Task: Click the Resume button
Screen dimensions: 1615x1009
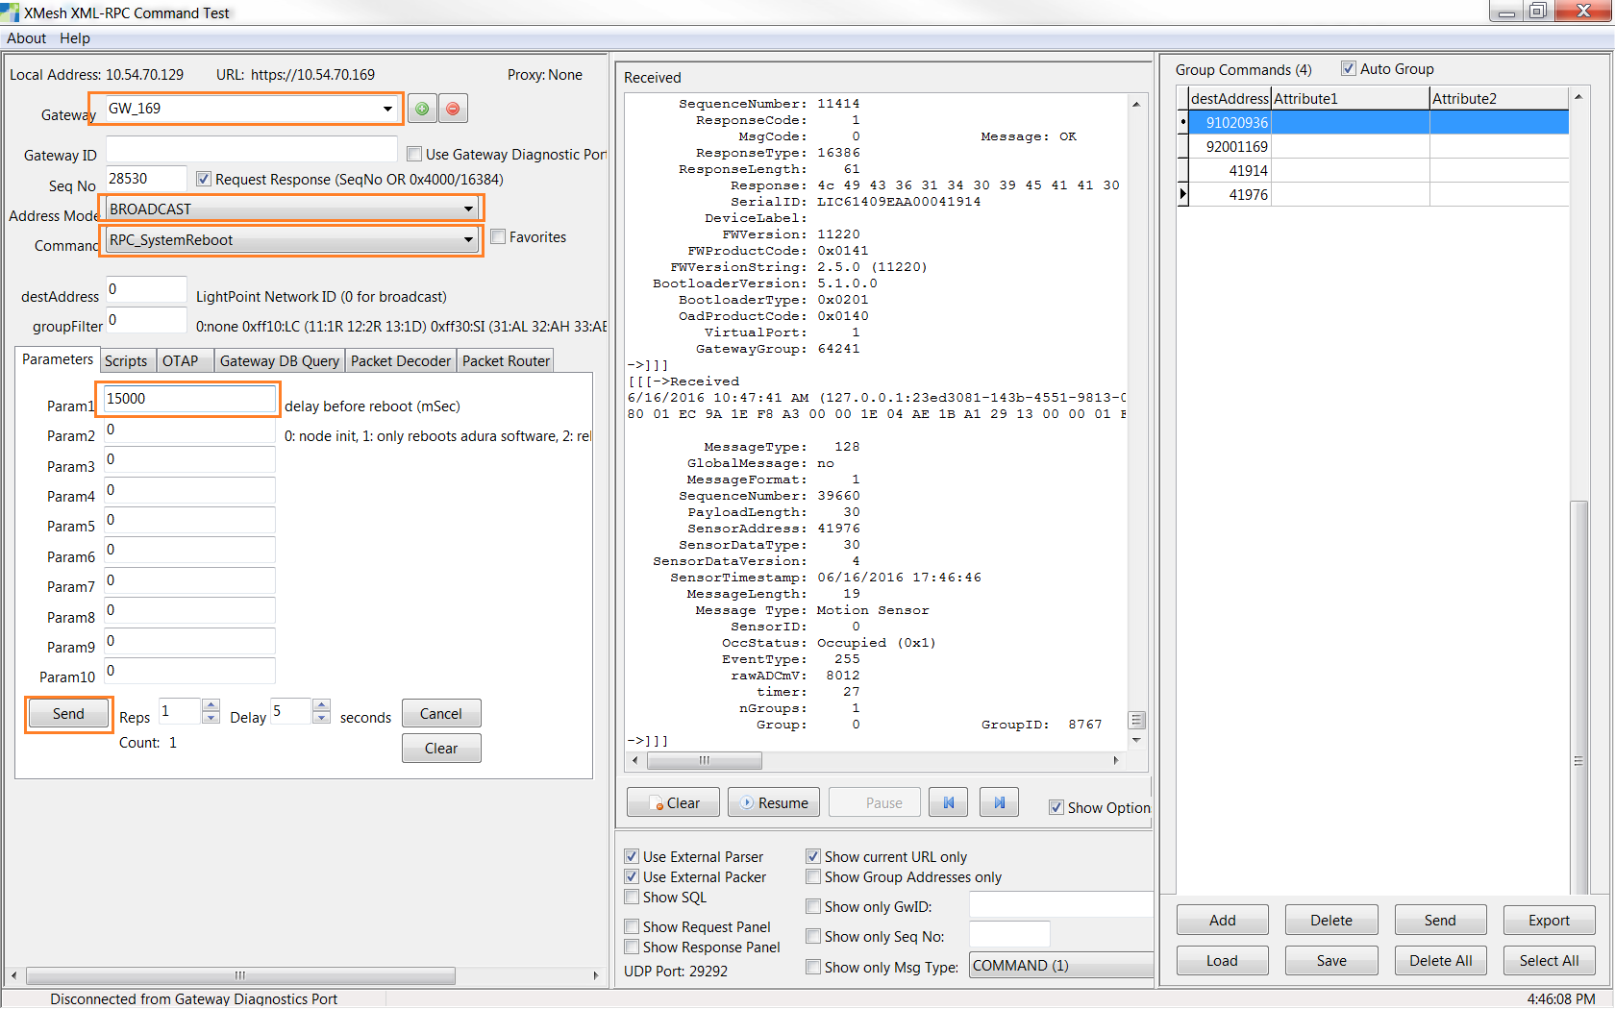Action: tap(774, 802)
